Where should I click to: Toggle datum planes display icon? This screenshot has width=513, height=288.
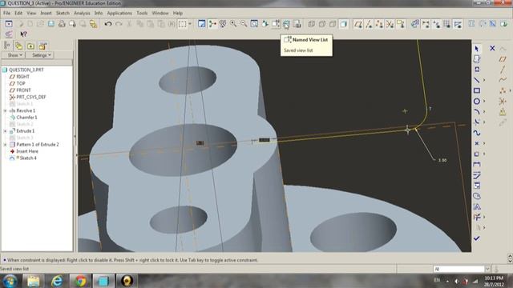[x=358, y=24]
